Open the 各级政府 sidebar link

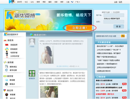click(14, 45)
